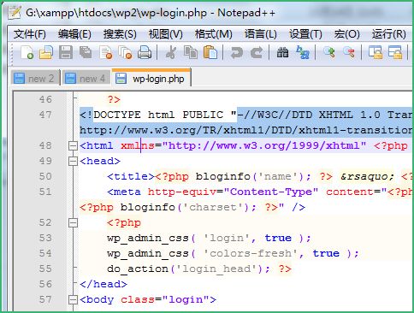The image size is (414, 313).
Task: Click the Save All toolbar icon
Action: point(86,52)
